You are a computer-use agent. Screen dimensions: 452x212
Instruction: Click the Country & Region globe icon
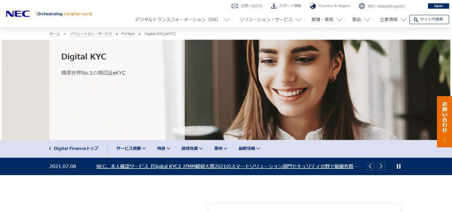[313, 6]
